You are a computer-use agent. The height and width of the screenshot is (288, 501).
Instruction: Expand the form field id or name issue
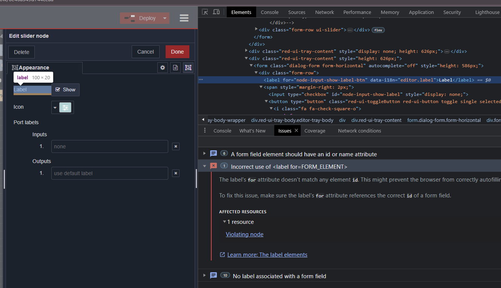pos(204,154)
